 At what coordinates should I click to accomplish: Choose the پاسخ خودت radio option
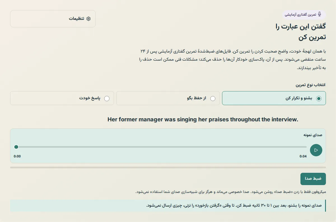[x=107, y=98]
